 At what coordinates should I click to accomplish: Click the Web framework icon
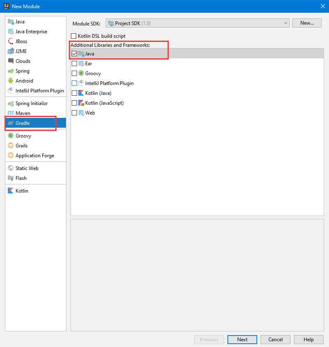pyautogui.click(x=81, y=113)
